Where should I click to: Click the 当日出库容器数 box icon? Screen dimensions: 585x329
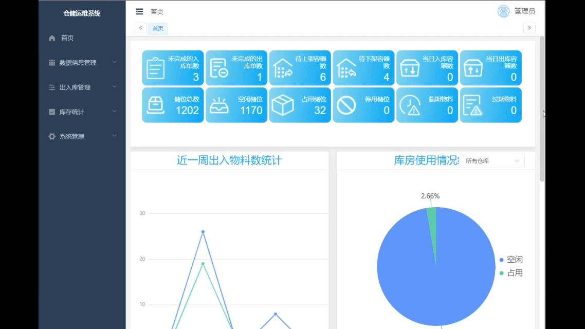pos(473,68)
